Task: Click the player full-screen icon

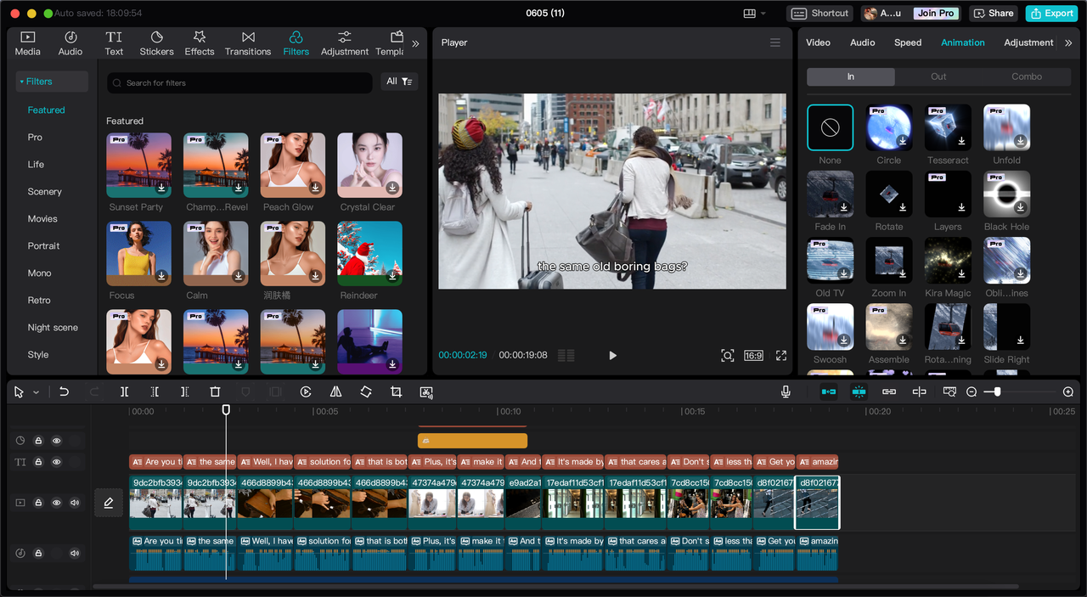Action: [x=781, y=355]
